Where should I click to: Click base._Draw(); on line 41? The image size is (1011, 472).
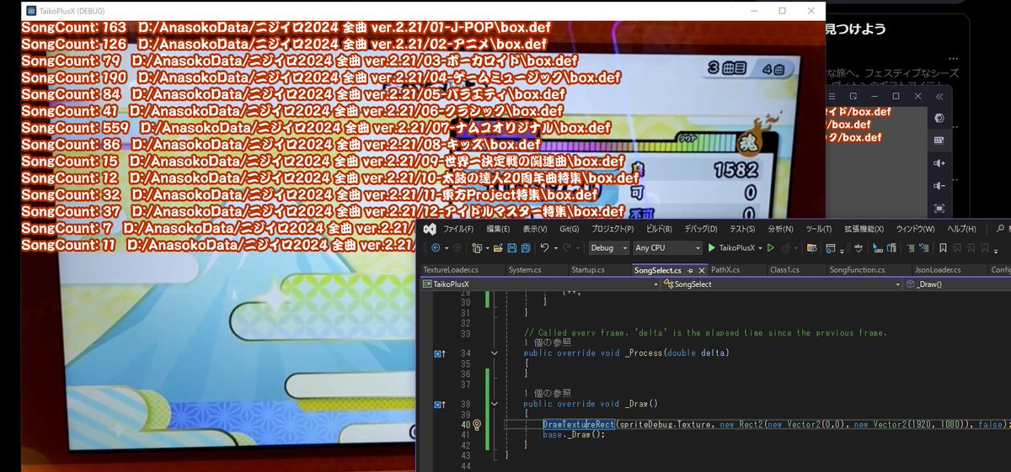pyautogui.click(x=575, y=434)
